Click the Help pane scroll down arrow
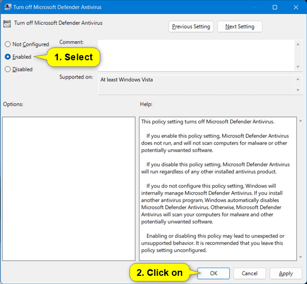The height and width of the screenshot is (284, 307). click(x=300, y=257)
